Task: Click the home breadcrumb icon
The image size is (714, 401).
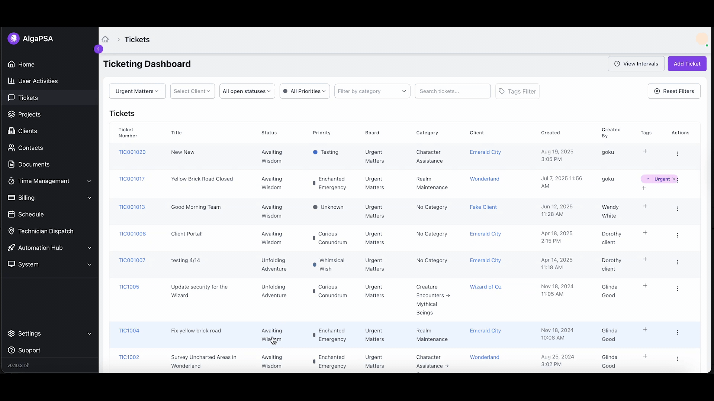Action: point(106,39)
